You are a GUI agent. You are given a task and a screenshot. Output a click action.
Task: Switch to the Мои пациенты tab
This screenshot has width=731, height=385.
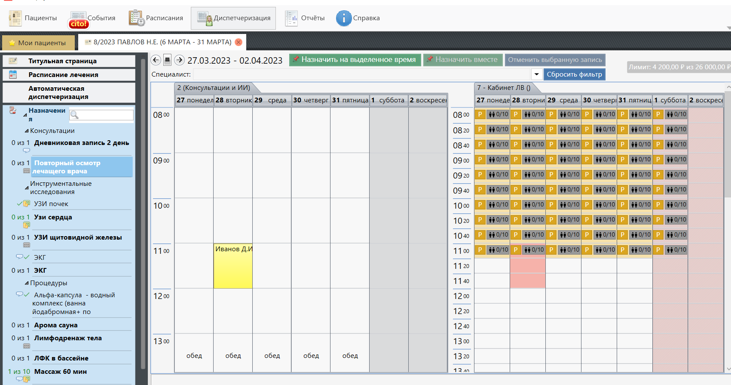(x=38, y=43)
